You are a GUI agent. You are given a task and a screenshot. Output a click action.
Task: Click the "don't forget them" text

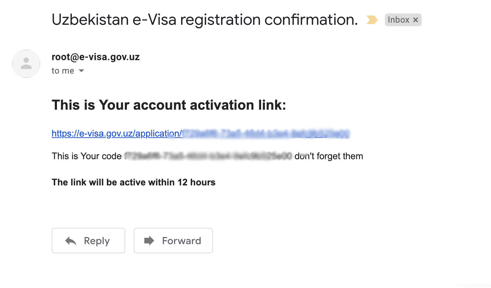pyautogui.click(x=329, y=156)
